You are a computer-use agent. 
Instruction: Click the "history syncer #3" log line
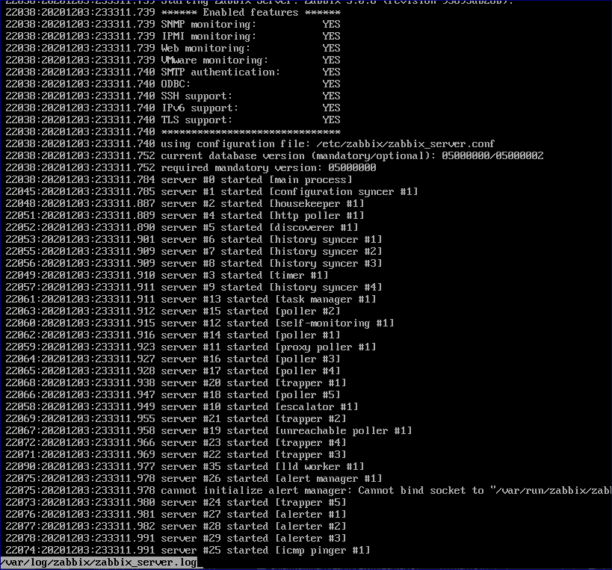[194, 264]
